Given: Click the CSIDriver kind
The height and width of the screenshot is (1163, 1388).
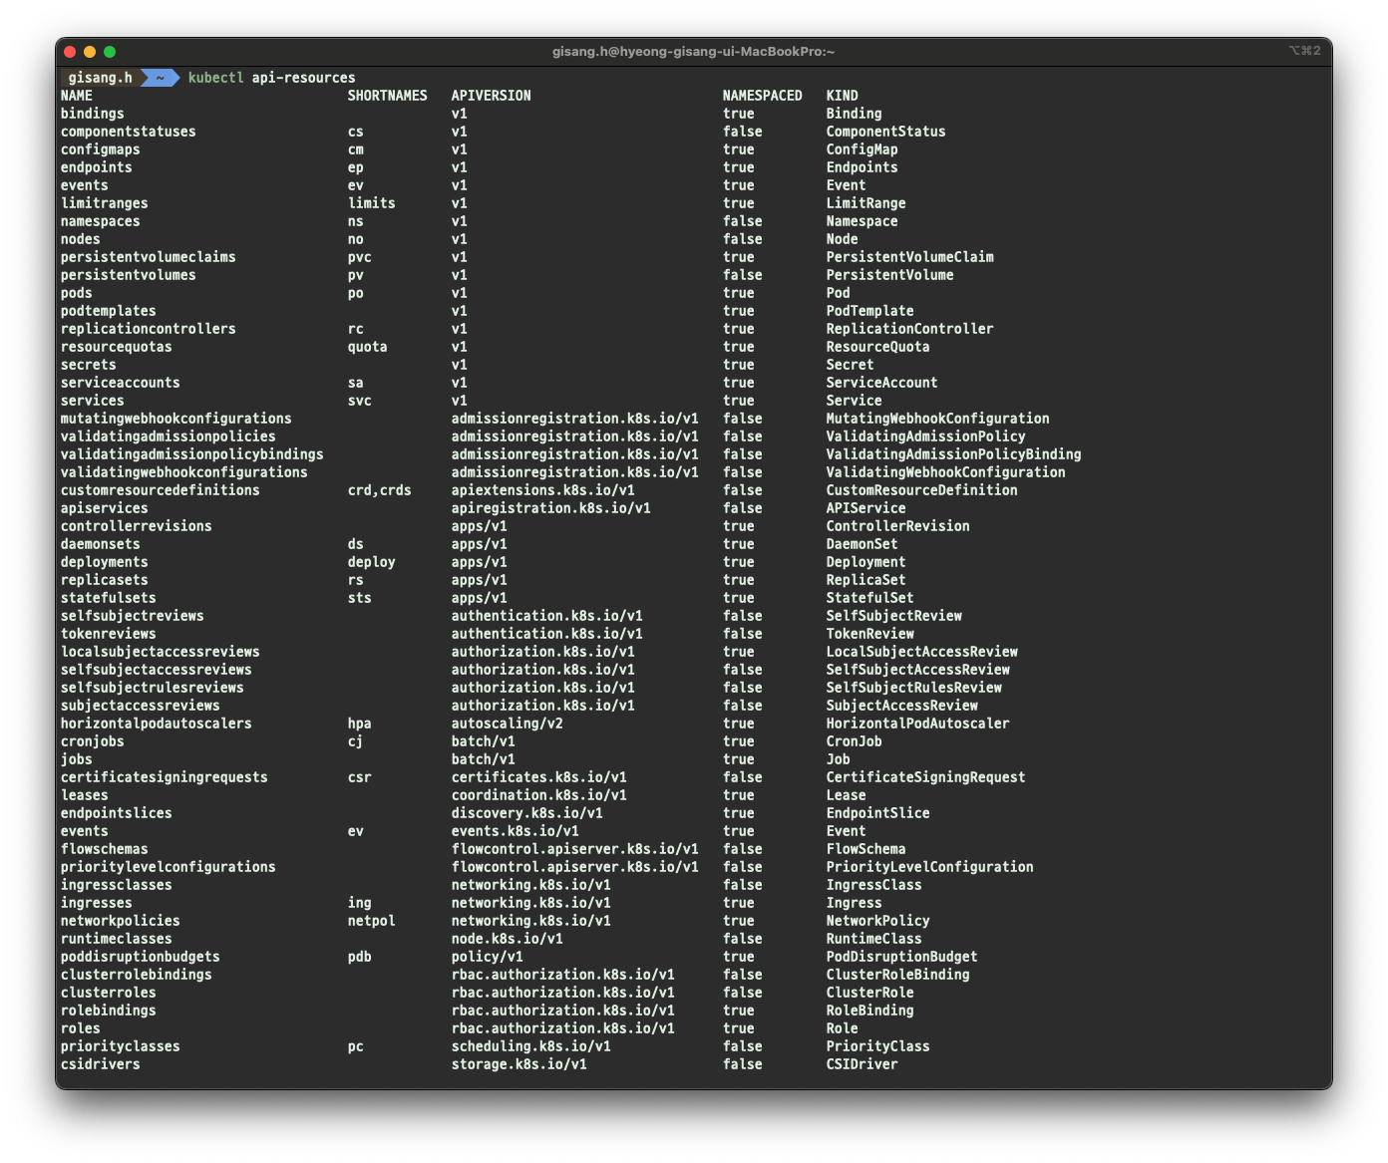Looking at the screenshot, I should pos(863,1064).
